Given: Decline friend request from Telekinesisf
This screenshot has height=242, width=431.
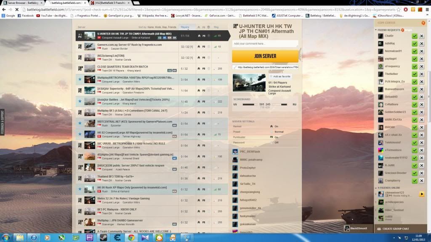Looking at the screenshot, I should [x=422, y=142].
